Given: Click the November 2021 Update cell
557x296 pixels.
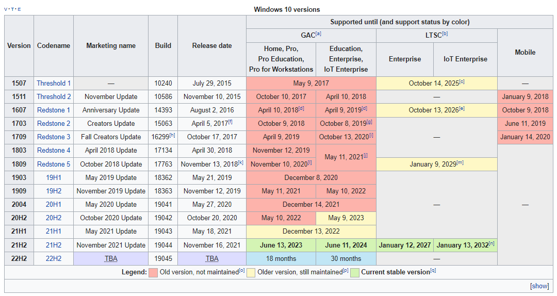Looking at the screenshot, I should coord(111,245).
